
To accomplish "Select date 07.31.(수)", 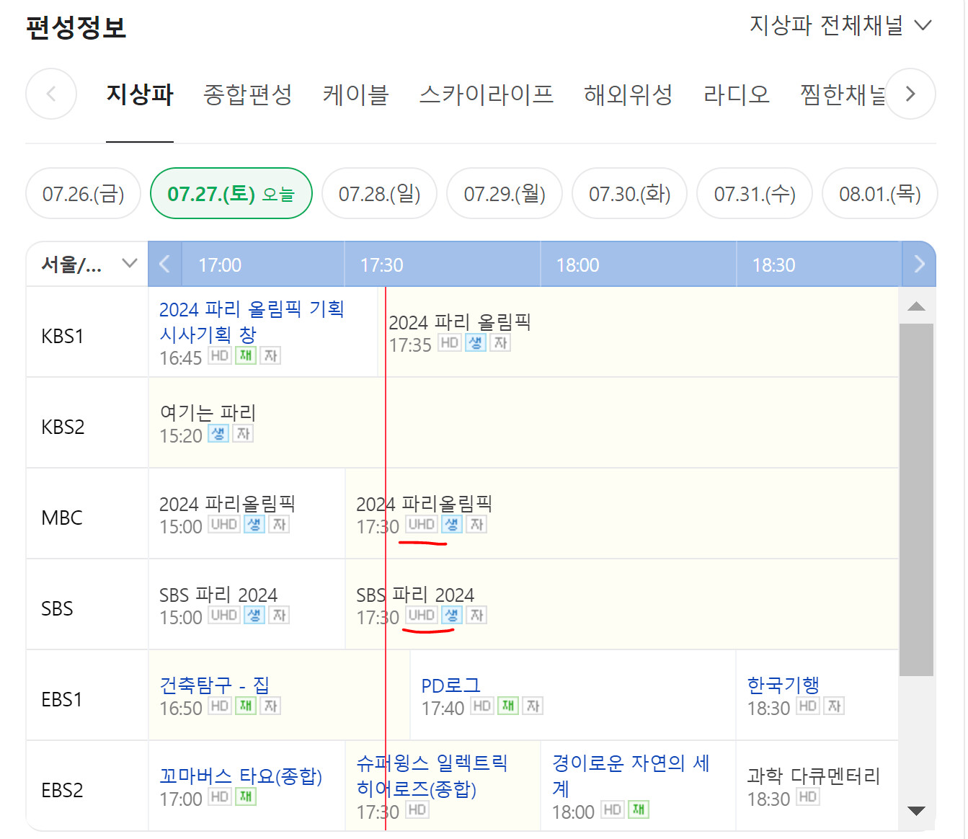I will (755, 193).
